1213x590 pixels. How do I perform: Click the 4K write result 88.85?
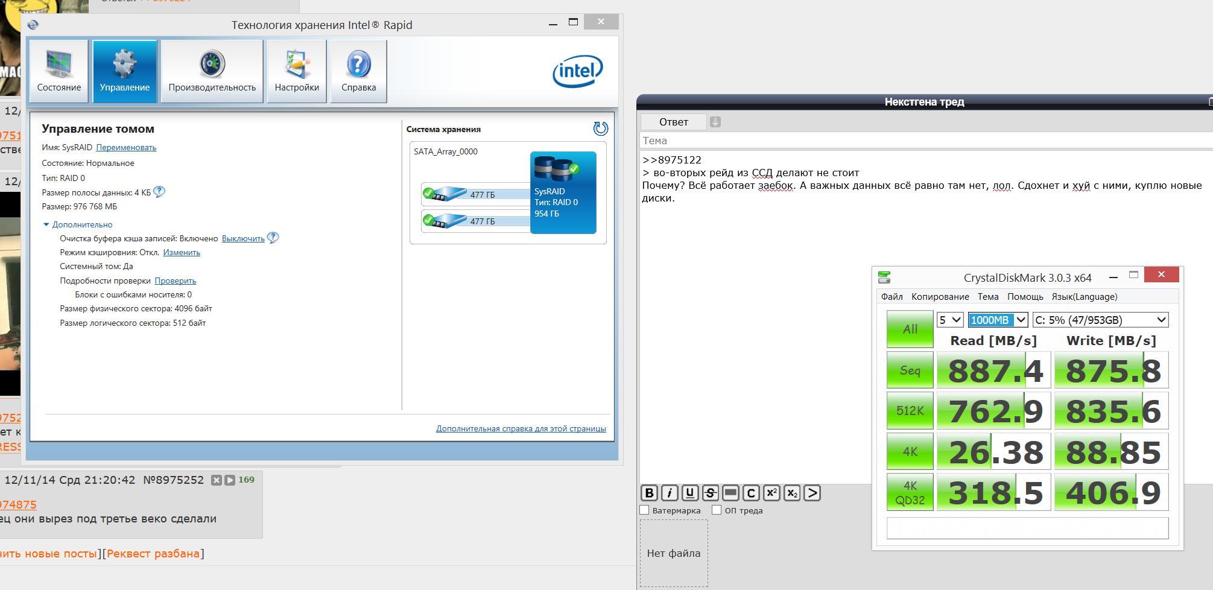[1112, 451]
